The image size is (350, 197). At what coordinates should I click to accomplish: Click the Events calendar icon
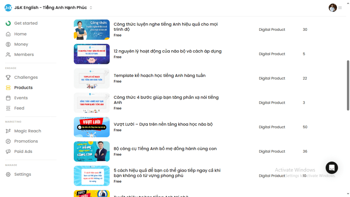(8, 98)
